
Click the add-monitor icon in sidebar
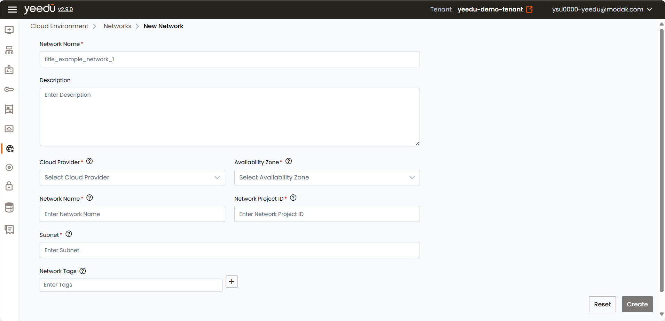click(x=9, y=30)
